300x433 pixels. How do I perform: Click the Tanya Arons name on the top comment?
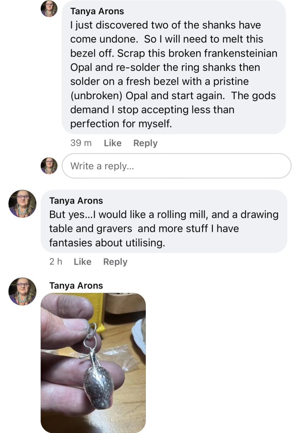click(97, 11)
